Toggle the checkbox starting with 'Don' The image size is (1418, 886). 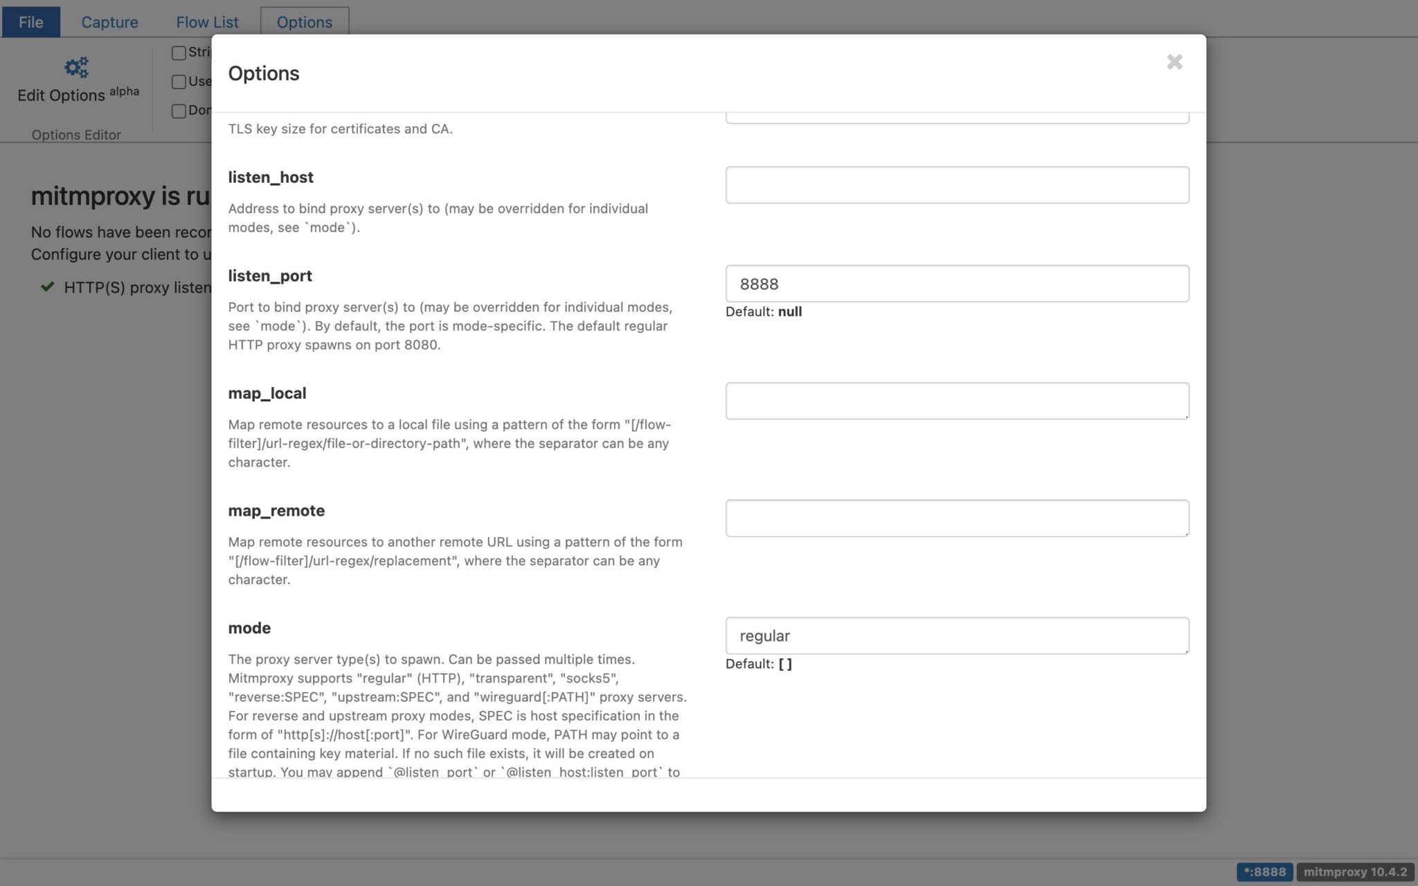click(x=179, y=111)
